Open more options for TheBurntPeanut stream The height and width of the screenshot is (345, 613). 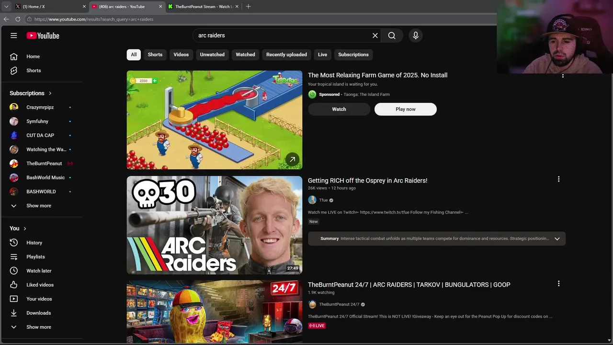point(558,284)
